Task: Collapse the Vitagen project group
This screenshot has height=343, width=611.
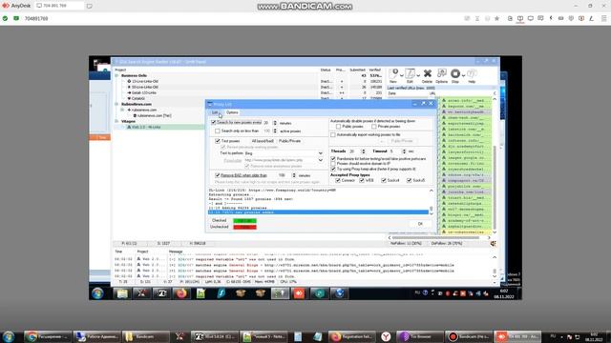Action: coord(116,121)
